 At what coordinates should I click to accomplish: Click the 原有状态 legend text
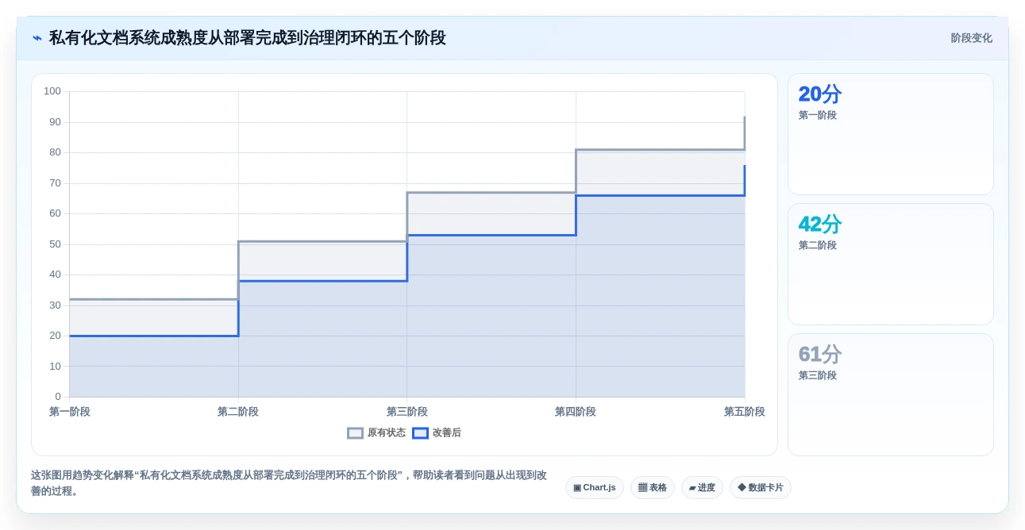(386, 433)
